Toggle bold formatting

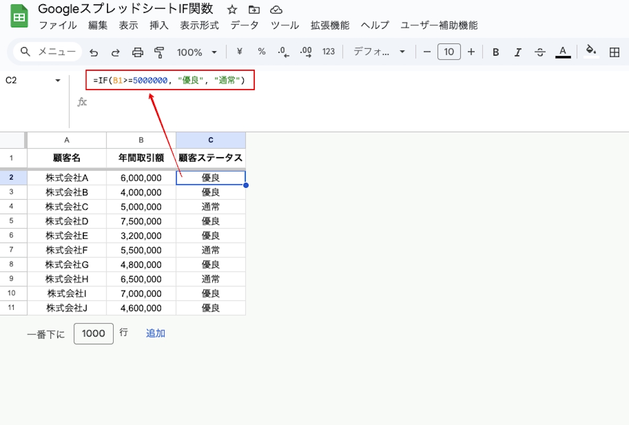[x=496, y=52]
